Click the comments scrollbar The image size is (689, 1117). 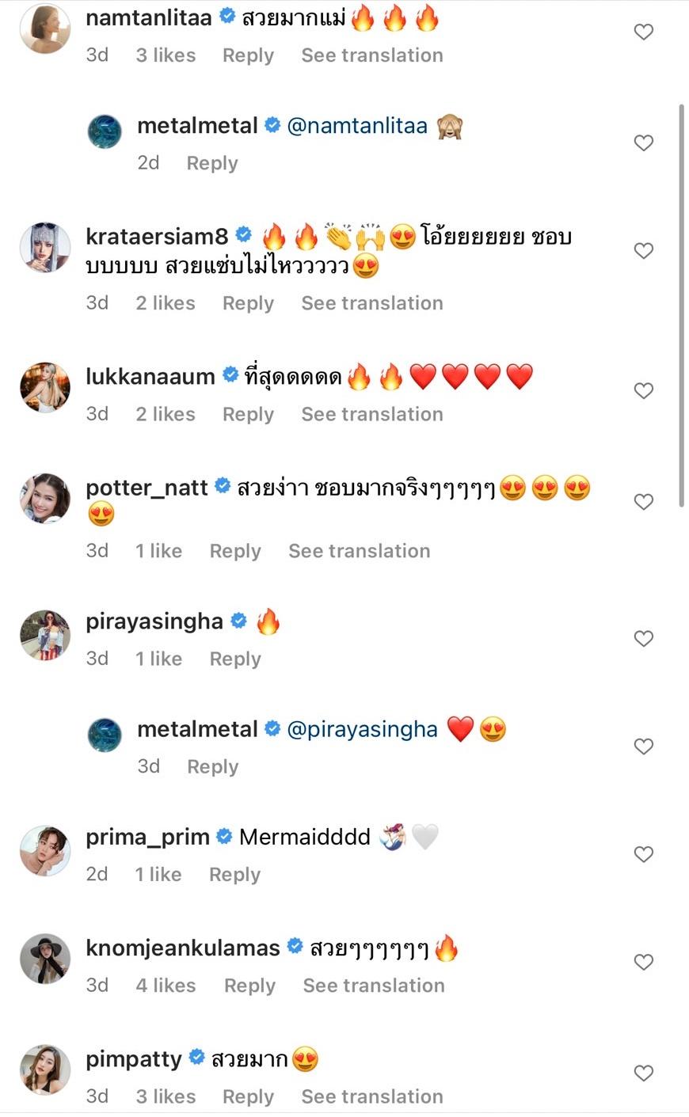pos(681,305)
